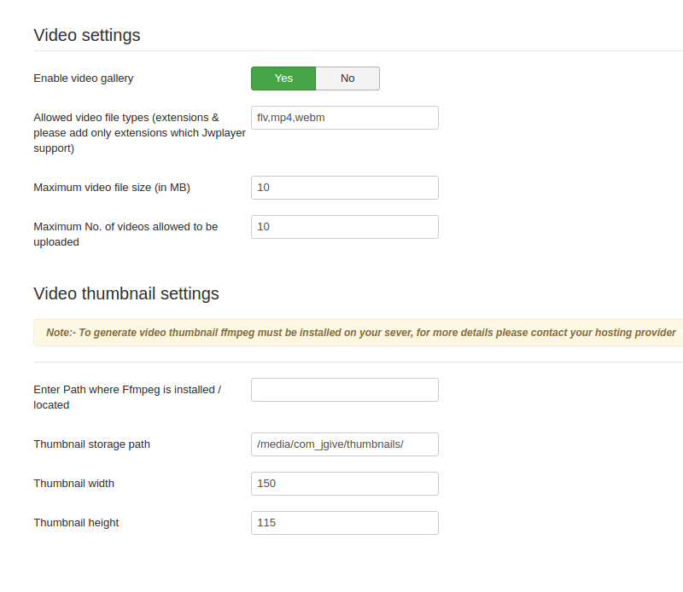Focus the thumbnail storage path field

[344, 444]
